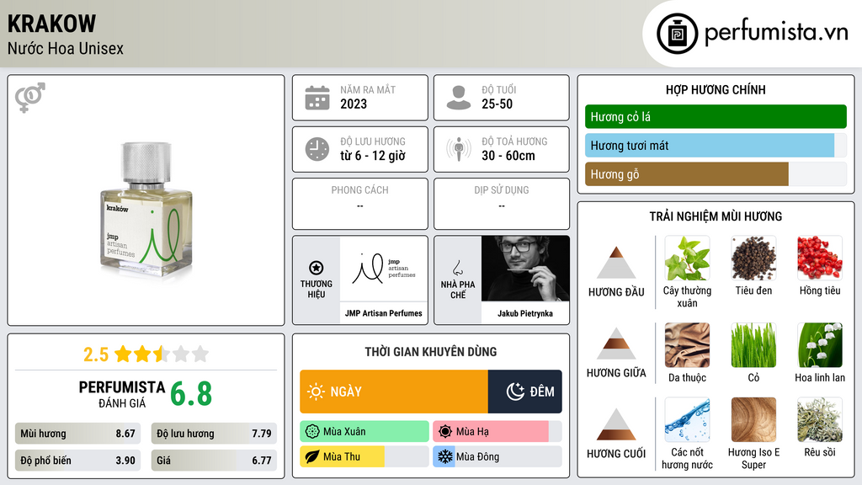
Task: Click the sillage icon beside Độ toả hương
Action: (459, 149)
